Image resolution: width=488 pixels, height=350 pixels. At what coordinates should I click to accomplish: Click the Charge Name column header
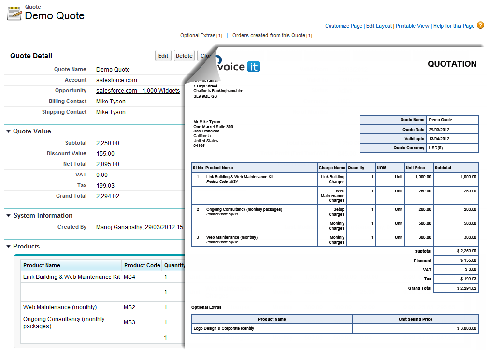[x=332, y=168]
